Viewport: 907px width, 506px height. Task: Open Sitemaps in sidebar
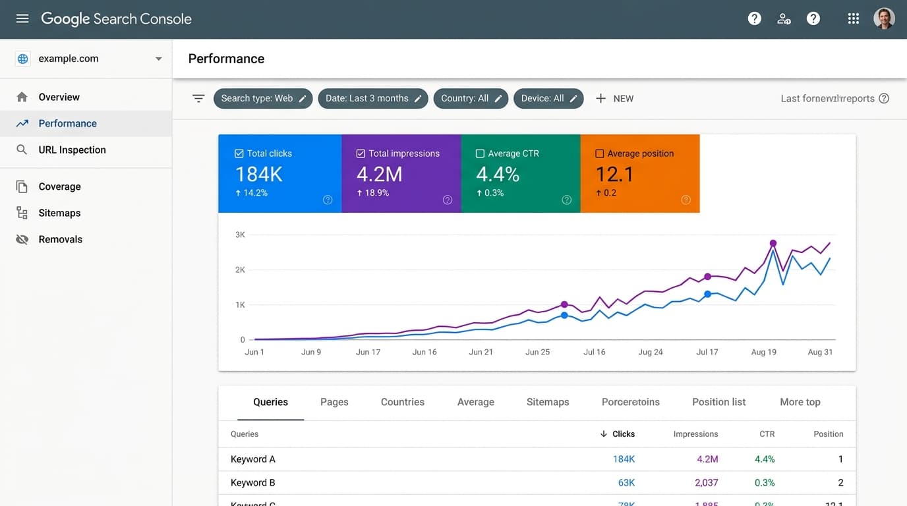click(x=86, y=213)
